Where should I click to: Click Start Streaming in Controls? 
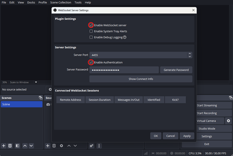214,105
